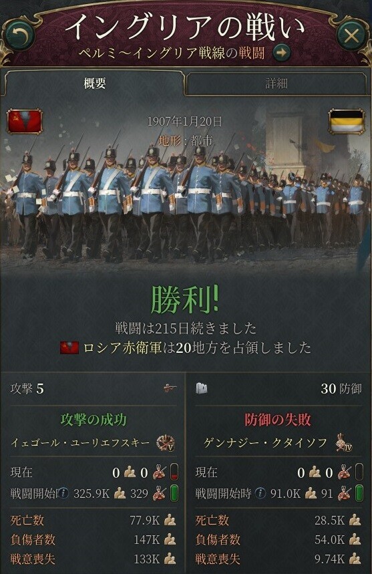Image resolution: width=372 pixels, height=574 pixels.
Task: Click info icon beside defender 戦闘開始時
Action: (x=260, y=493)
